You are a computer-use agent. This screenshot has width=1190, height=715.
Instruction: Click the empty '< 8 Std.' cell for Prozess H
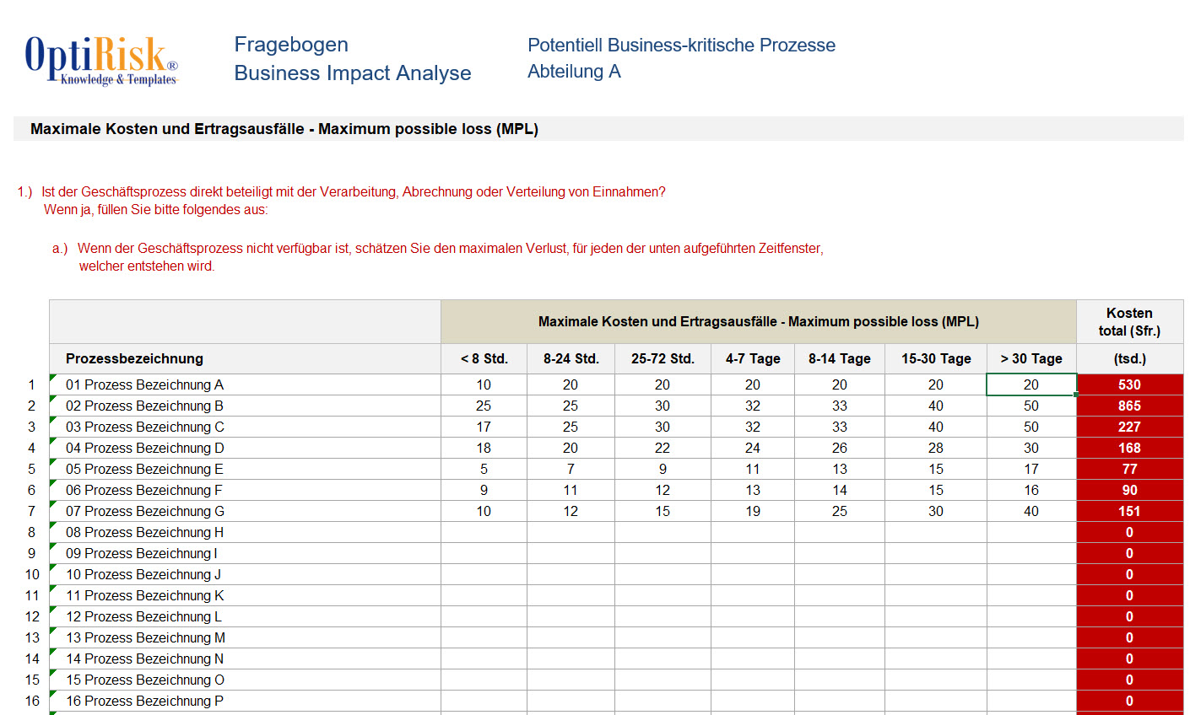pos(484,532)
